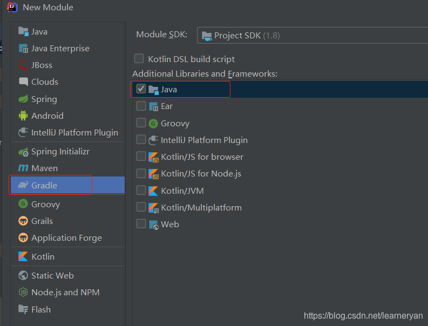Select the Android label in module list

tap(47, 116)
